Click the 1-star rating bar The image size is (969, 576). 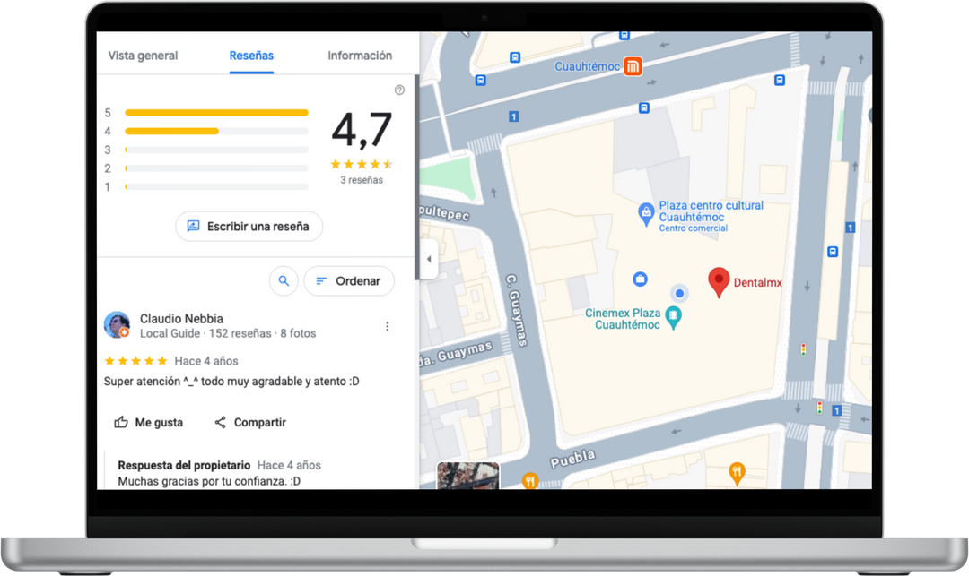tap(216, 187)
